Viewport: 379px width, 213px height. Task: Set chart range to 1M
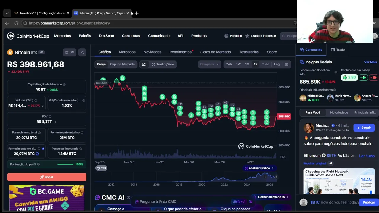pyautogui.click(x=247, y=64)
